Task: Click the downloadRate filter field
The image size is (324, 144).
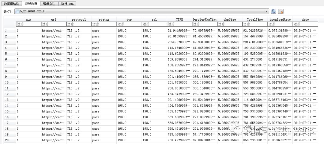Action: [x=280, y=24]
